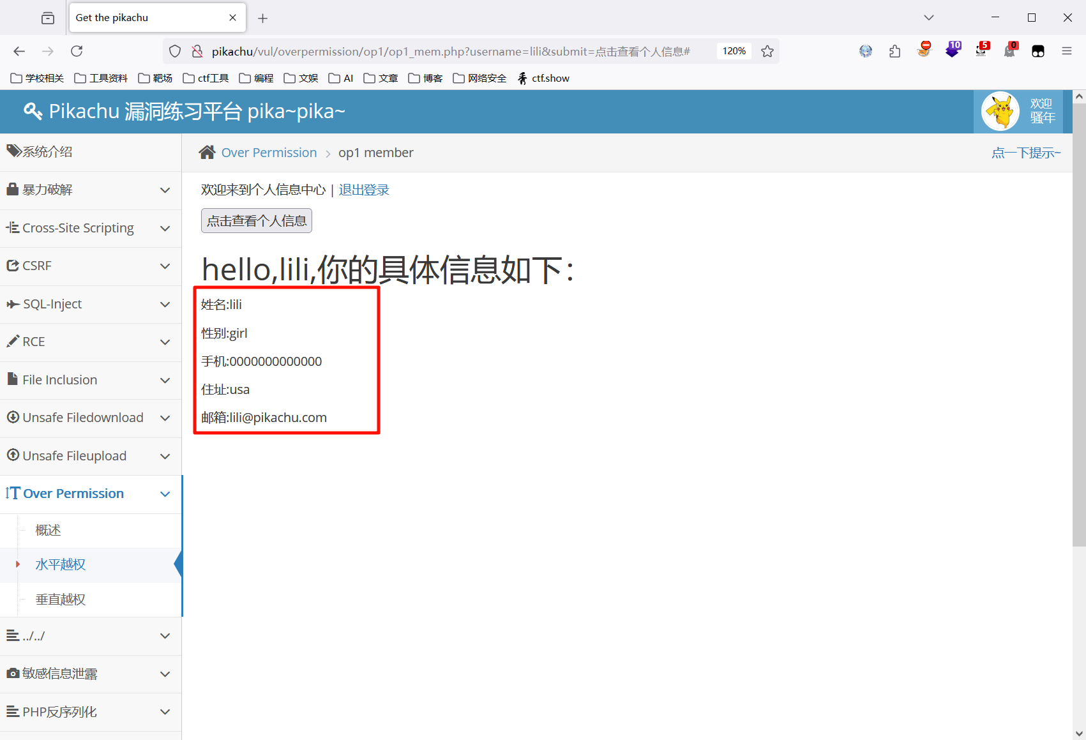Open the extension with badge 0
The height and width of the screenshot is (740, 1086).
(1010, 50)
